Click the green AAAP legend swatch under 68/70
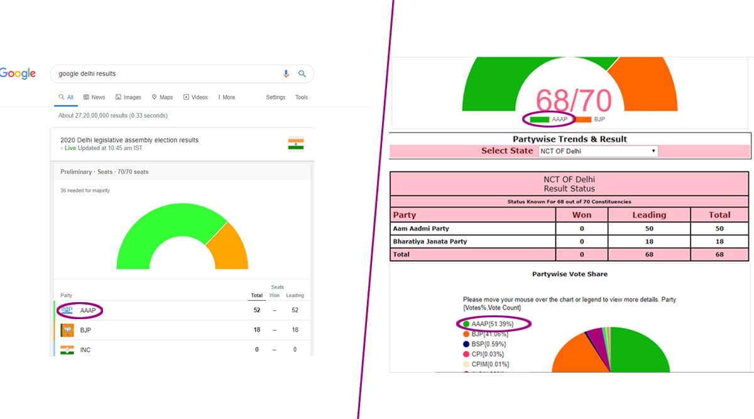 [x=539, y=119]
